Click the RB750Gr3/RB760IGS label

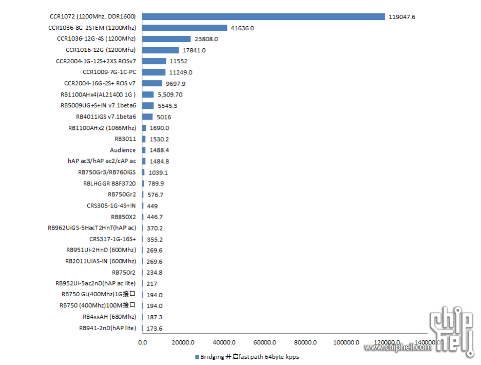107,172
